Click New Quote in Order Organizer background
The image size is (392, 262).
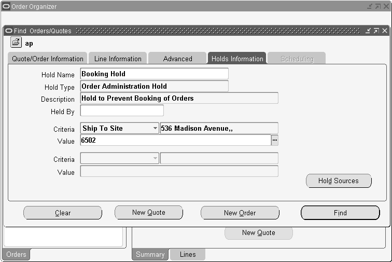coord(259,233)
